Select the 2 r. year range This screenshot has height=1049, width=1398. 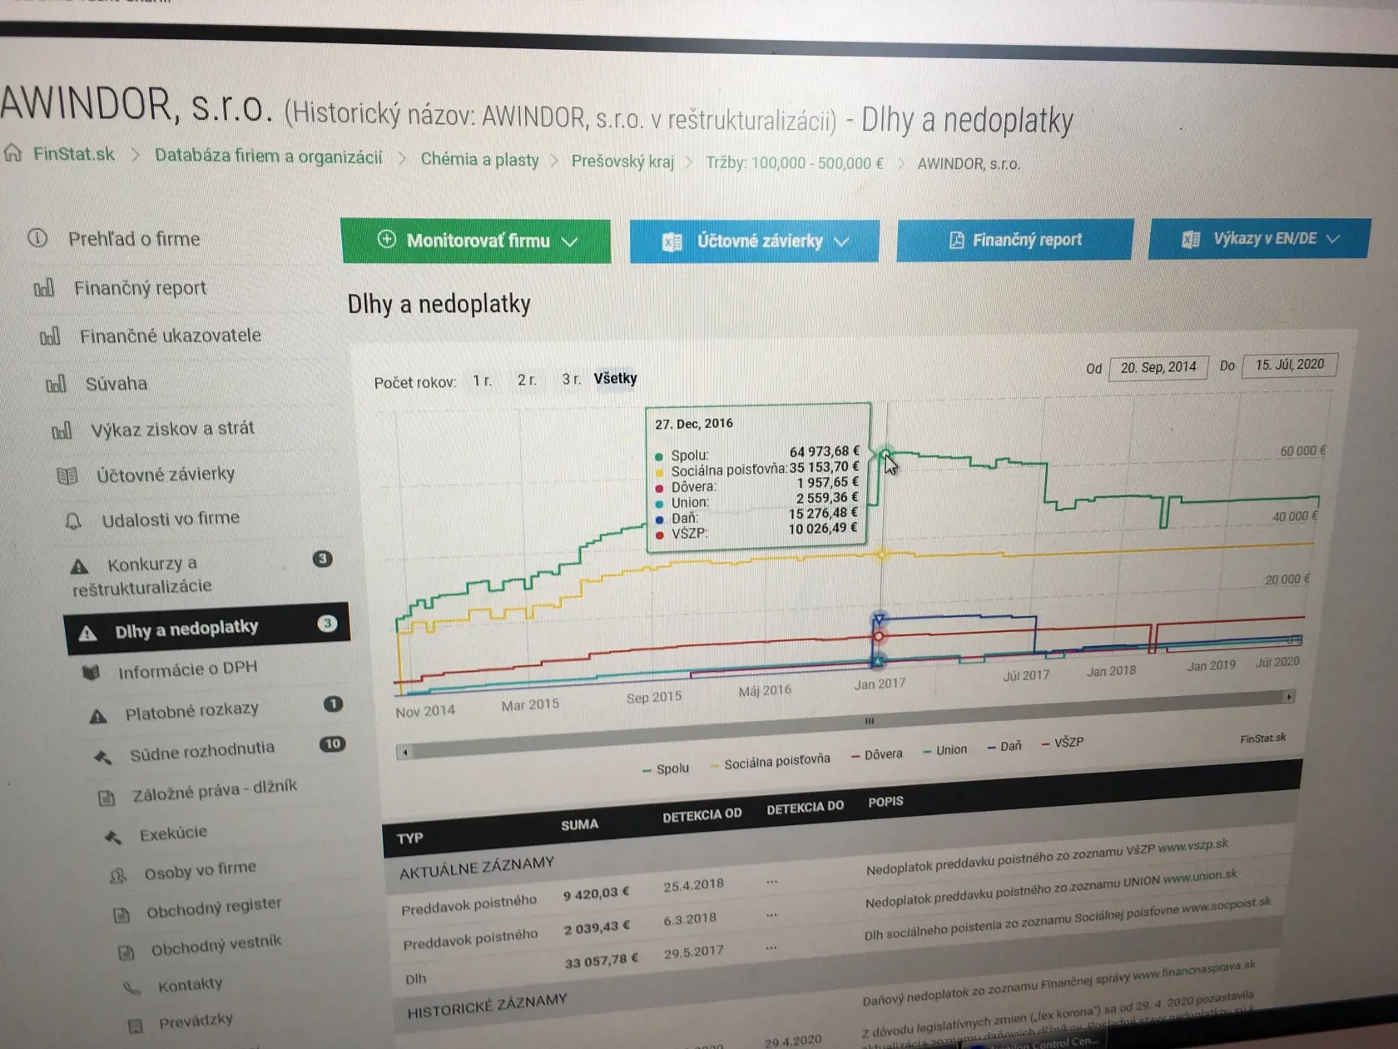[527, 380]
